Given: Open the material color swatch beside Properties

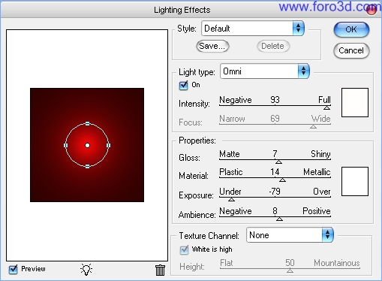Looking at the screenshot, I should (355, 181).
